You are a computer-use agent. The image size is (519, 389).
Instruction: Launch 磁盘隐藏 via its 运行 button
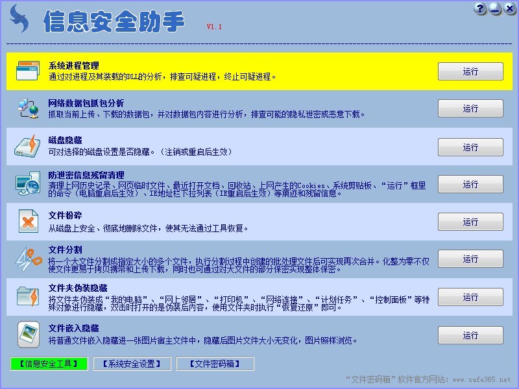pyautogui.click(x=470, y=147)
